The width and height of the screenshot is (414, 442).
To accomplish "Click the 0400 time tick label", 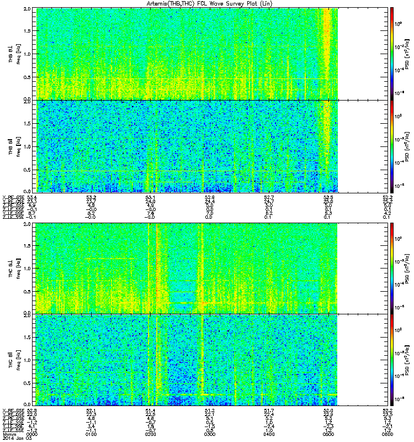I will [x=269, y=434].
